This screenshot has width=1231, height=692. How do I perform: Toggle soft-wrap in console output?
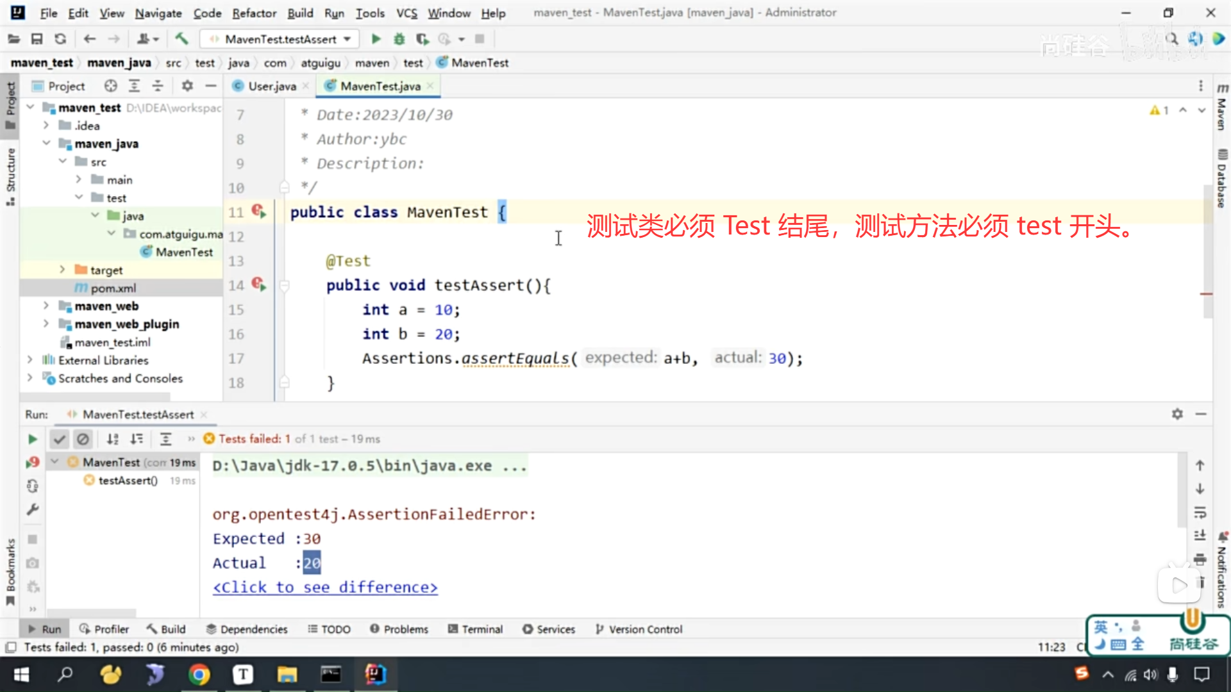click(x=1200, y=513)
